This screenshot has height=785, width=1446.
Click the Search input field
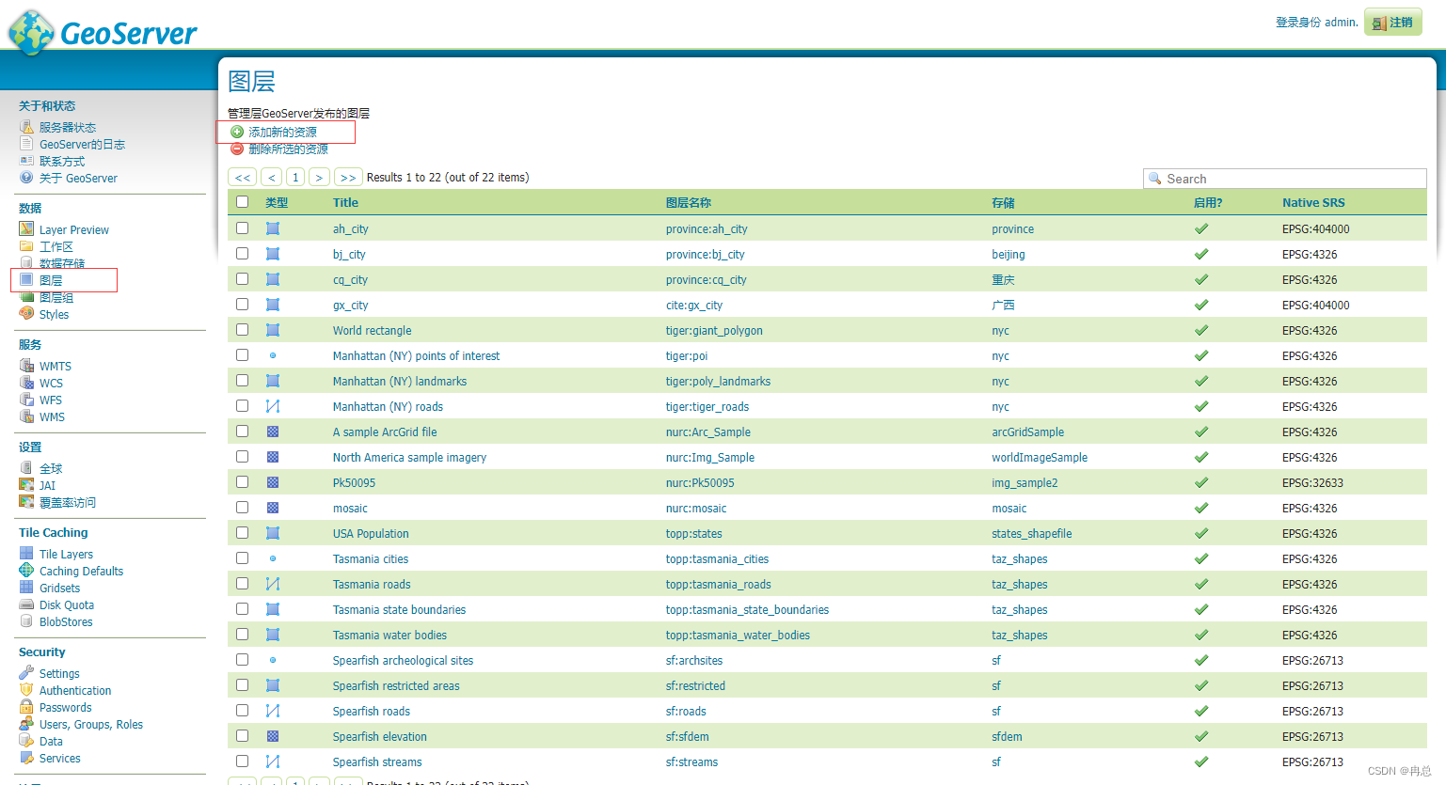1285,179
